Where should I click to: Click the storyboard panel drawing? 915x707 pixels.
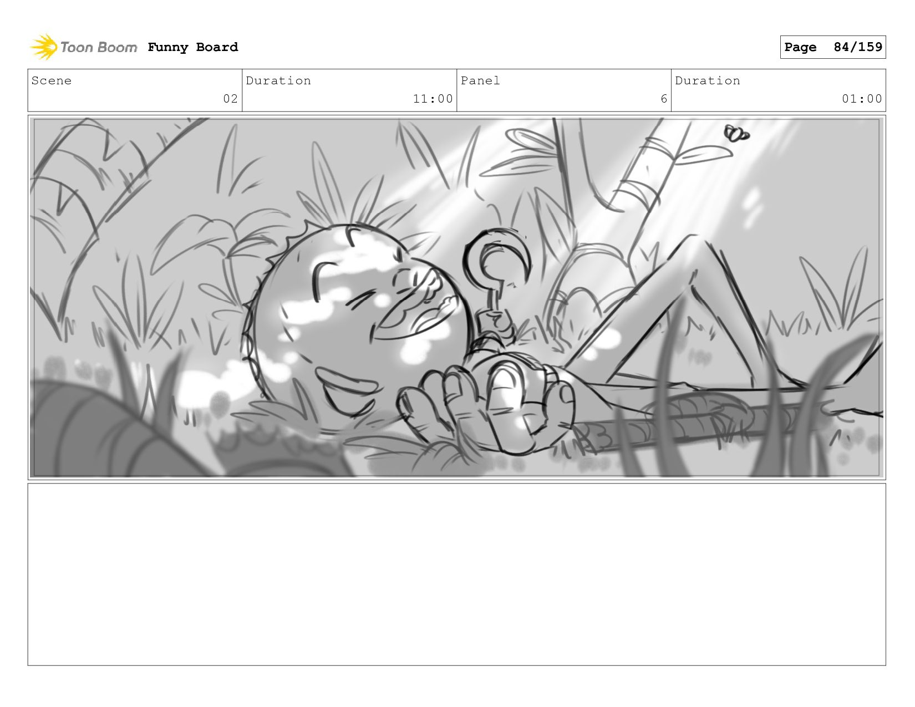[x=456, y=297]
